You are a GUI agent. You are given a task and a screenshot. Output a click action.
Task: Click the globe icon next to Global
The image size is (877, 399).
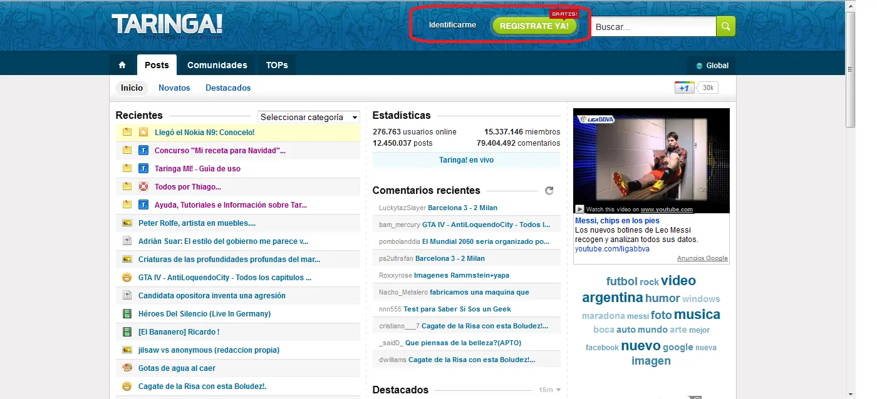point(699,66)
